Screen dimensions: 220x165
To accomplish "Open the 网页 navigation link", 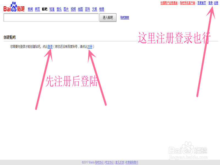I will click(37, 9).
